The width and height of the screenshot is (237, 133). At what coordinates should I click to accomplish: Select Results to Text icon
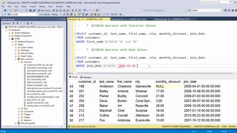pyautogui.click(x=92, y=14)
